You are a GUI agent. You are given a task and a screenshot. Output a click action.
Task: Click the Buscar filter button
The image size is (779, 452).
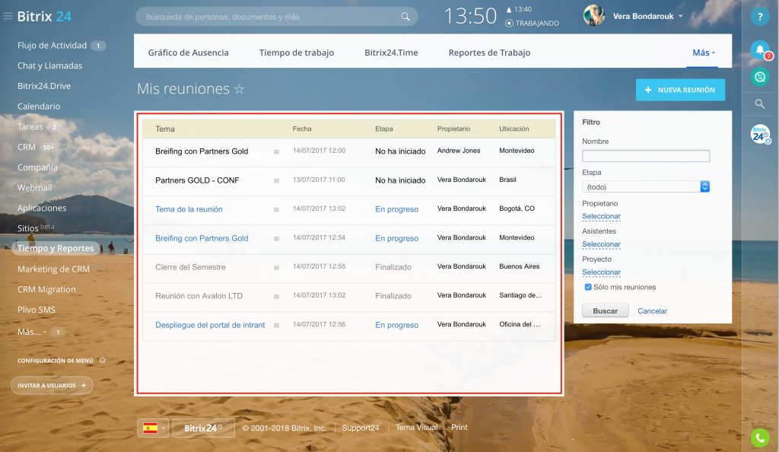coord(605,311)
